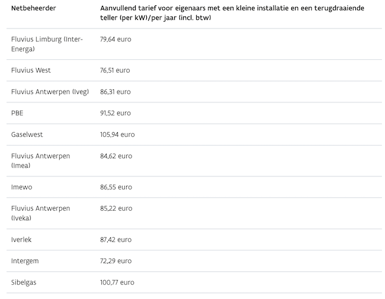Select the 86,55 euro value
Image resolution: width=385 pixels, height=299 pixels.
(116, 187)
